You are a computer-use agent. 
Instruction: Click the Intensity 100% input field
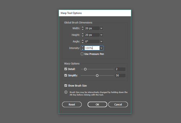(92, 48)
